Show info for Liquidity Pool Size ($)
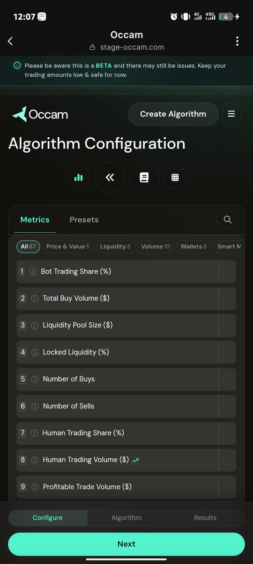 [x=34, y=325]
